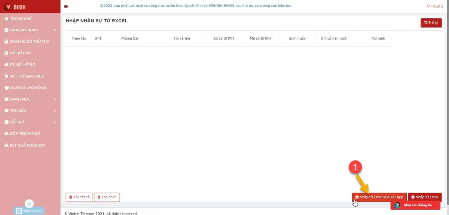
Task: Open GÓP Ý/ĐÁNH GIÁ page
Action: (x=25, y=133)
